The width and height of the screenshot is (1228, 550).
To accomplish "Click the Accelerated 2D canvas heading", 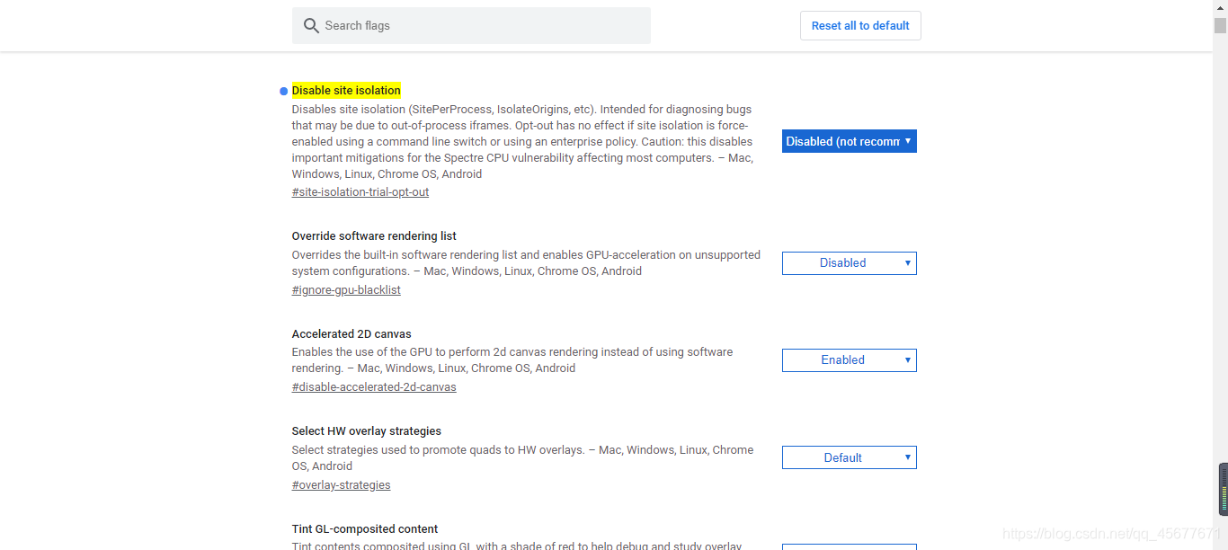I will click(x=351, y=334).
